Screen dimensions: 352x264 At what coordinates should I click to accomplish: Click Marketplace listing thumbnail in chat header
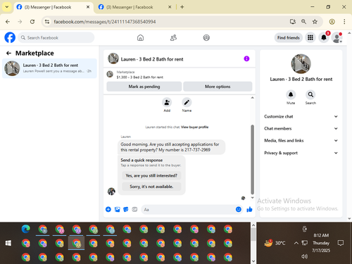(110, 74)
